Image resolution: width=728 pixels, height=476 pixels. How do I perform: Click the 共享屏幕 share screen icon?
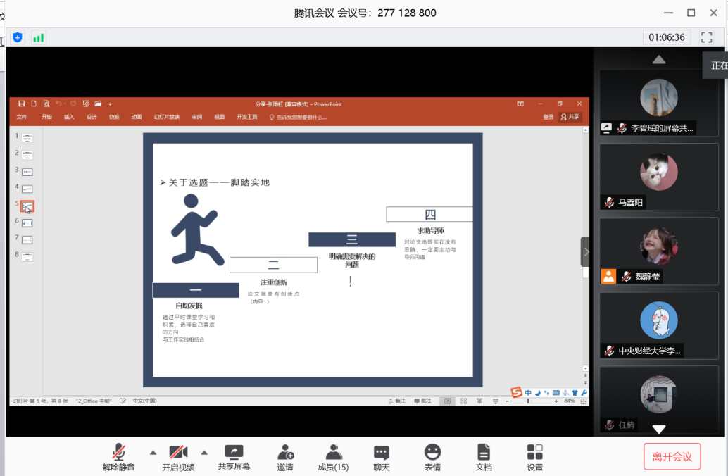tap(234, 452)
